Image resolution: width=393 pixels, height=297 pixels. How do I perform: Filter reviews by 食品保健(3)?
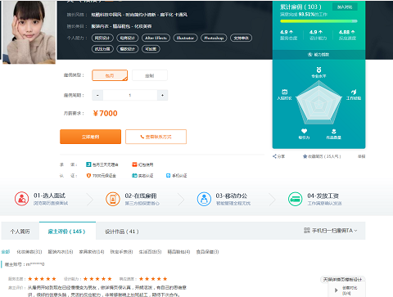(207, 251)
